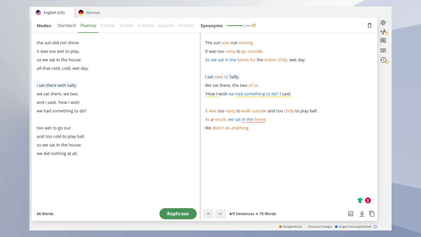The image size is (421, 237).
Task: Adjust the Synonyms slider handle
Action: coord(244,26)
